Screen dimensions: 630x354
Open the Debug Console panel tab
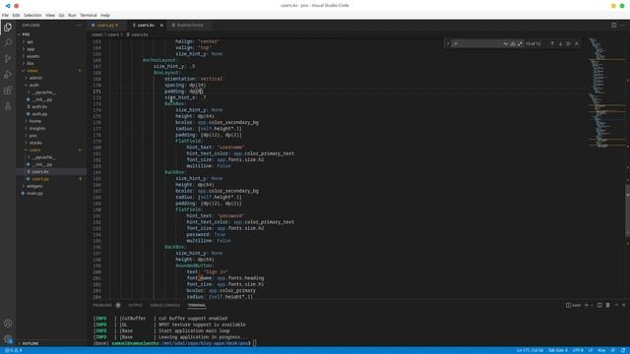point(165,305)
